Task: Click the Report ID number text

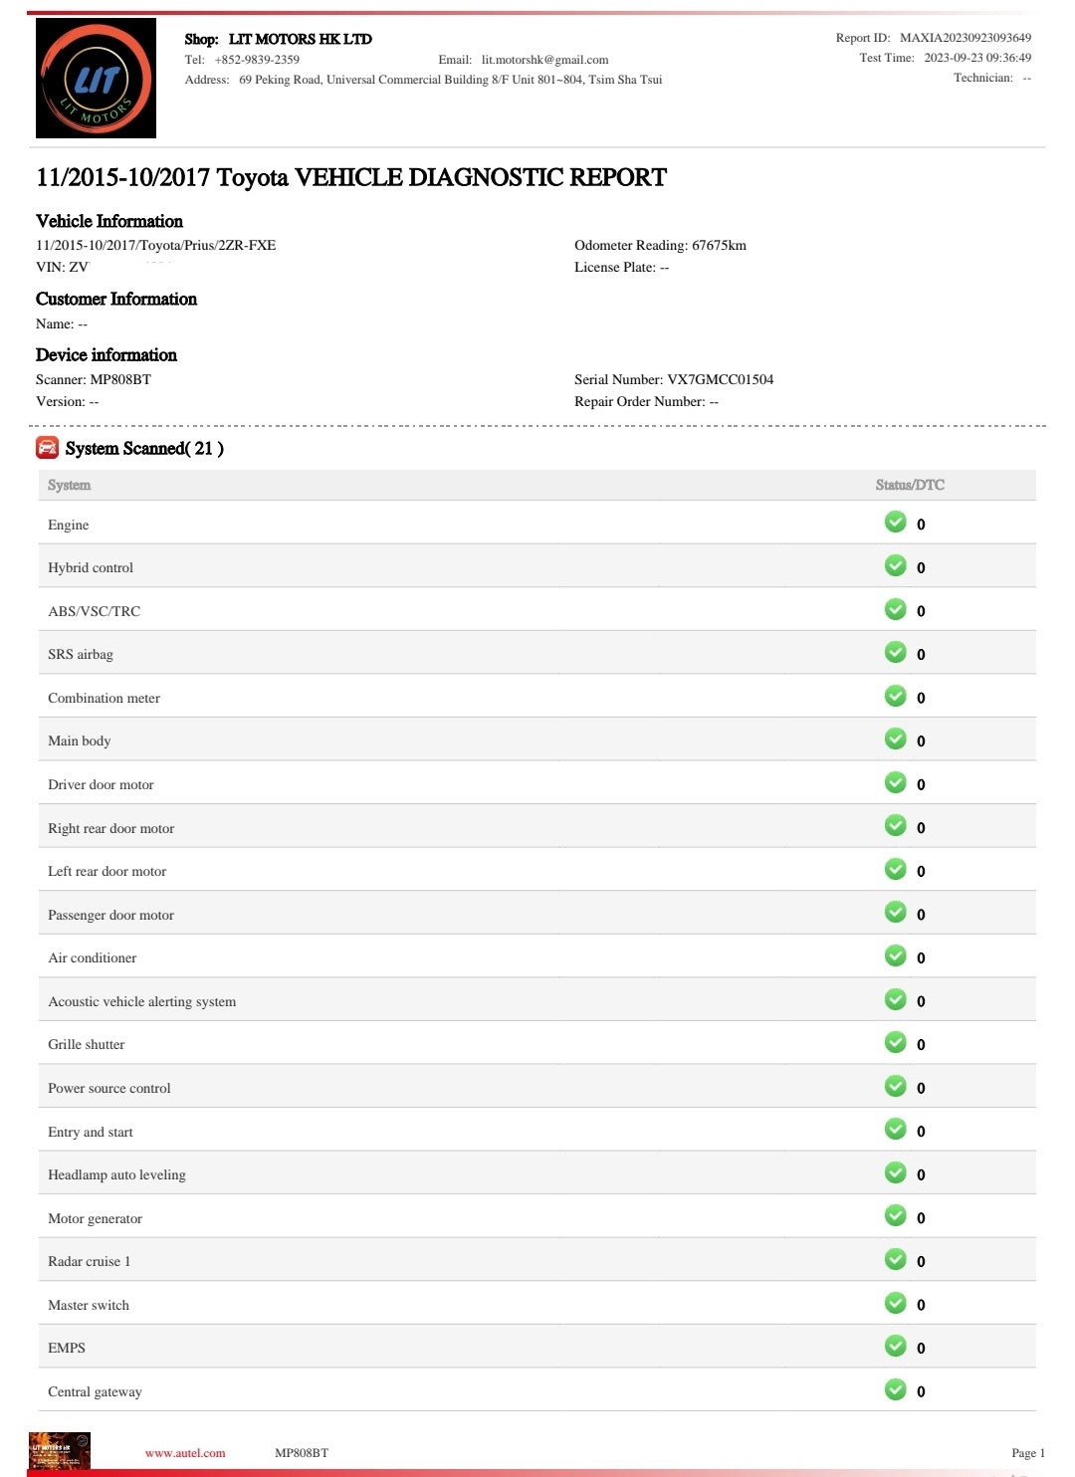Action: point(965,38)
